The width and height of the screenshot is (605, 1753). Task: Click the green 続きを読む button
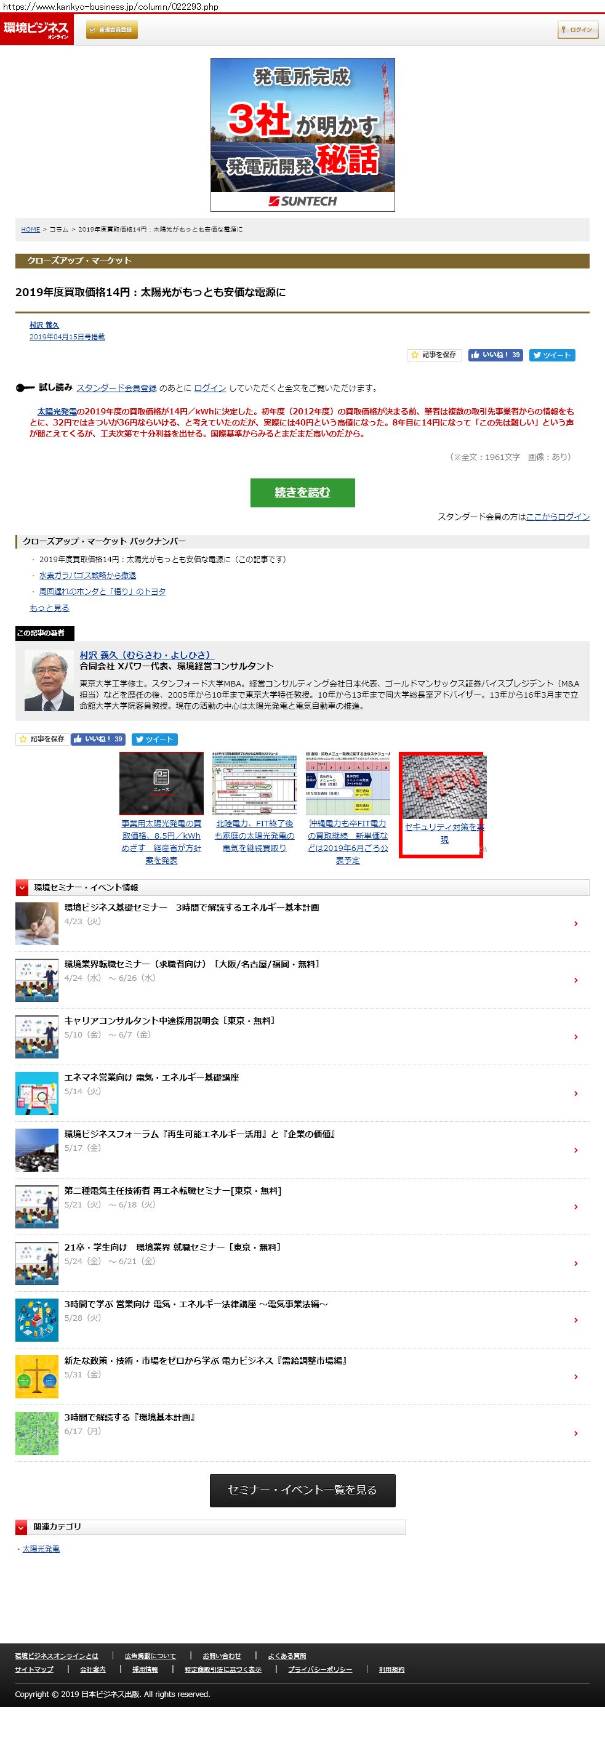tap(302, 492)
